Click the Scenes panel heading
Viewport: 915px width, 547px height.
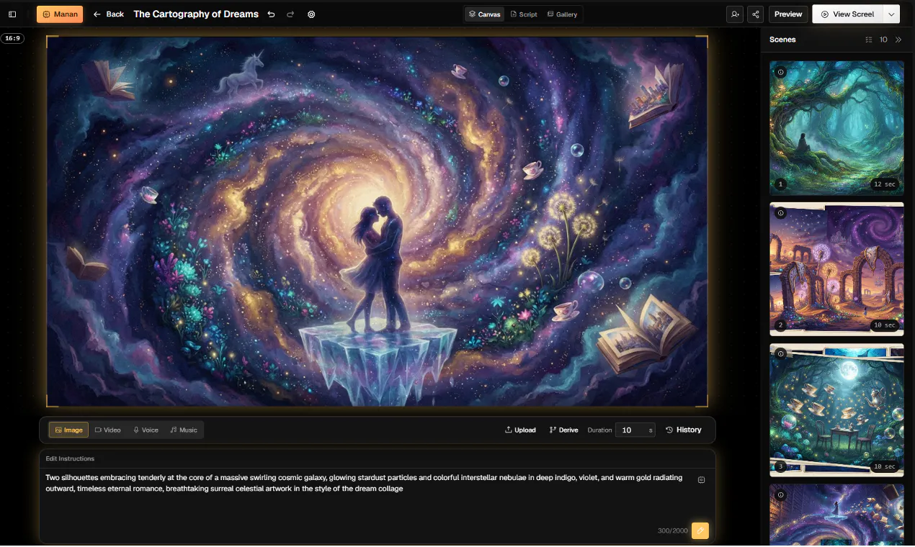782,40
